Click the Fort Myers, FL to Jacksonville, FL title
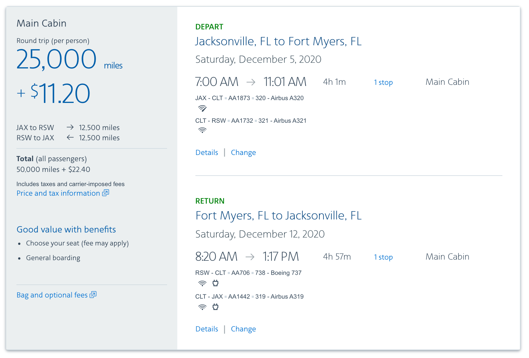529x358 pixels. [278, 215]
